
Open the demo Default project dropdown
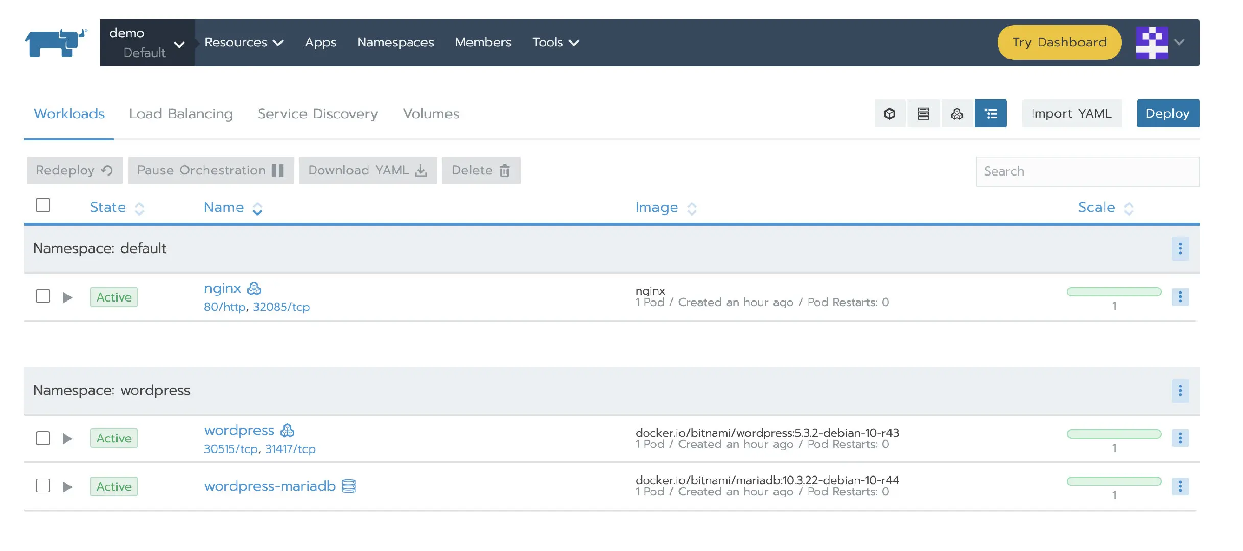pyautogui.click(x=147, y=43)
